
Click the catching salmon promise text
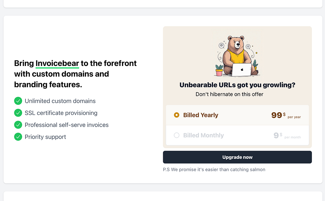point(214,170)
